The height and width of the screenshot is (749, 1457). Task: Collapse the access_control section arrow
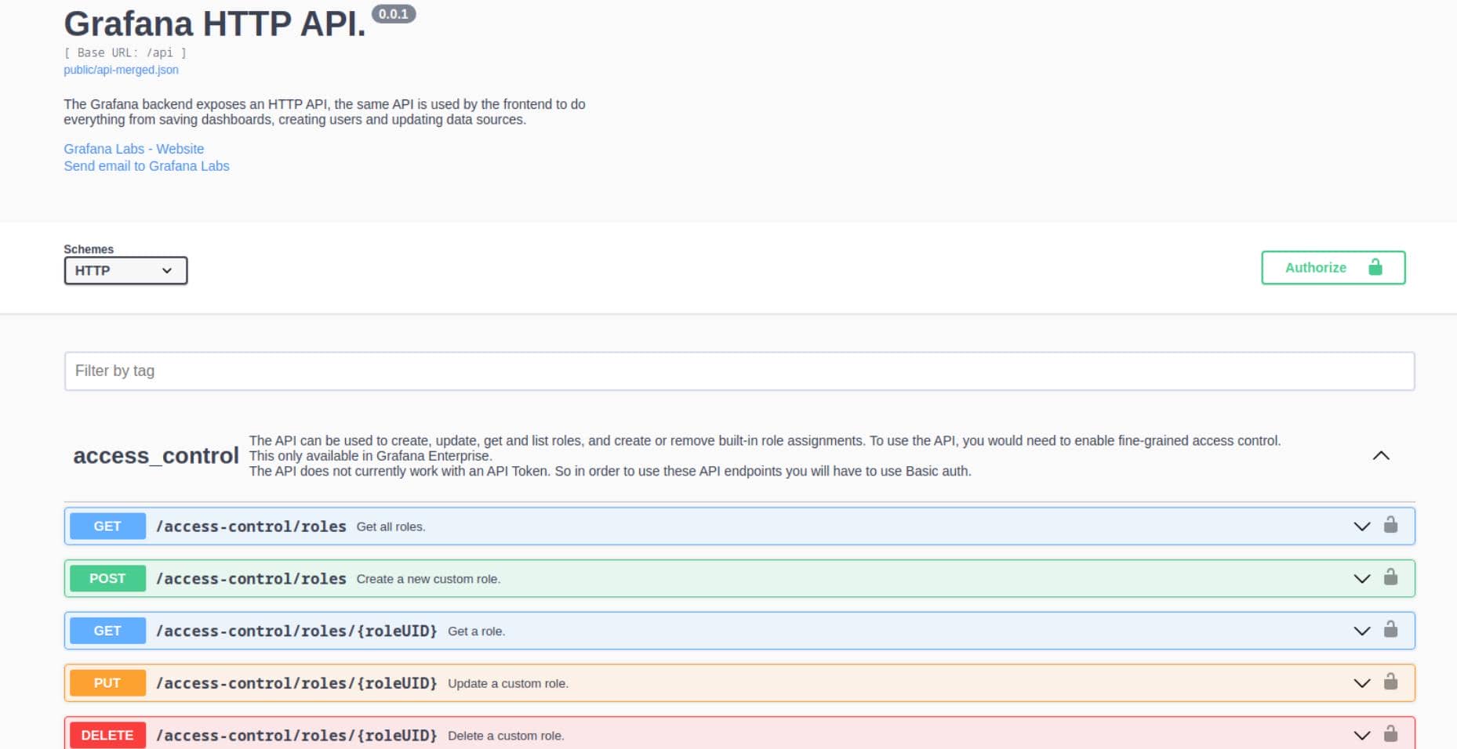[x=1381, y=456]
